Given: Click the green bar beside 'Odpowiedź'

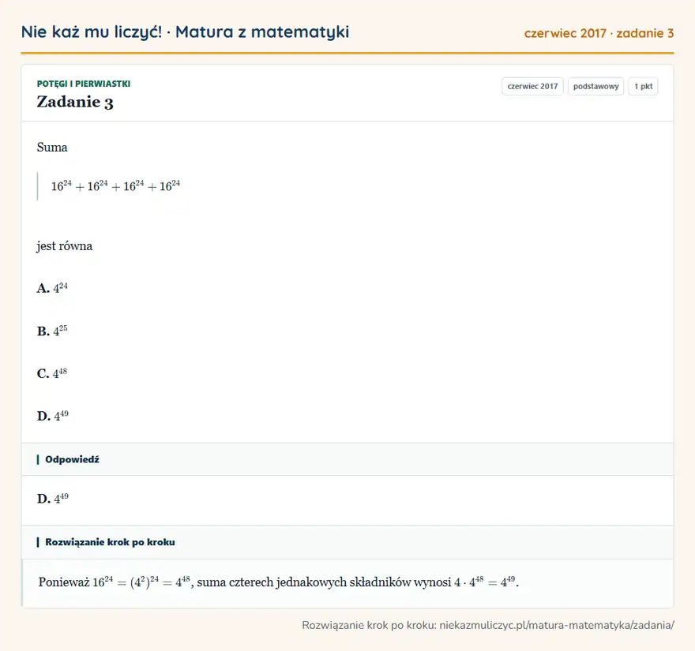Looking at the screenshot, I should (x=38, y=459).
